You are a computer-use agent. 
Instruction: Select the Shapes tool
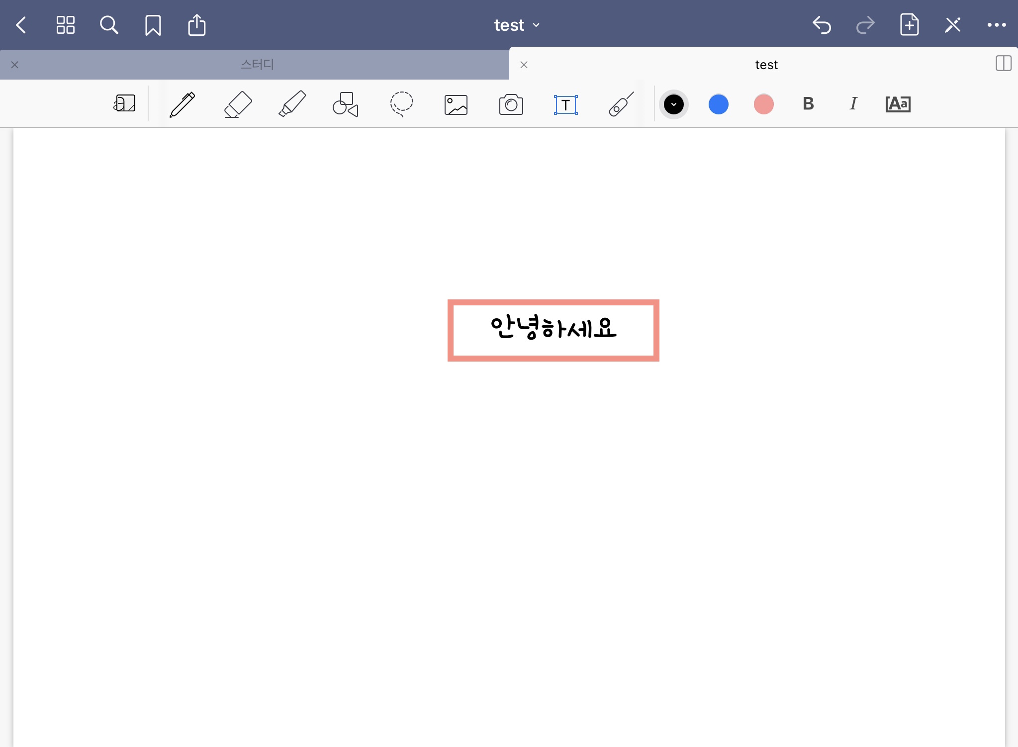point(346,104)
